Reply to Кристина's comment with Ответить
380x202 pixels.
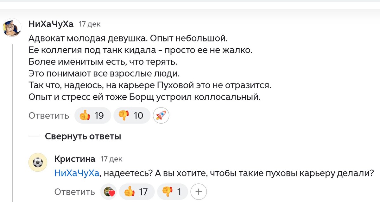coord(74,192)
